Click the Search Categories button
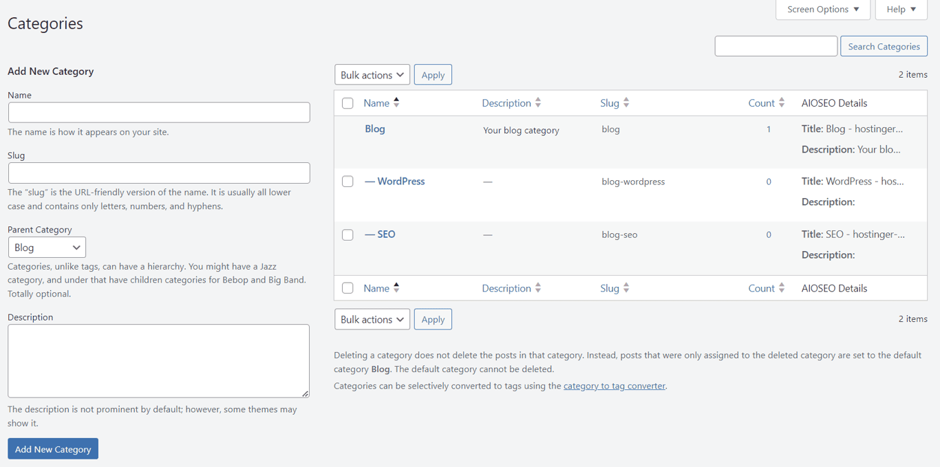 (x=884, y=45)
